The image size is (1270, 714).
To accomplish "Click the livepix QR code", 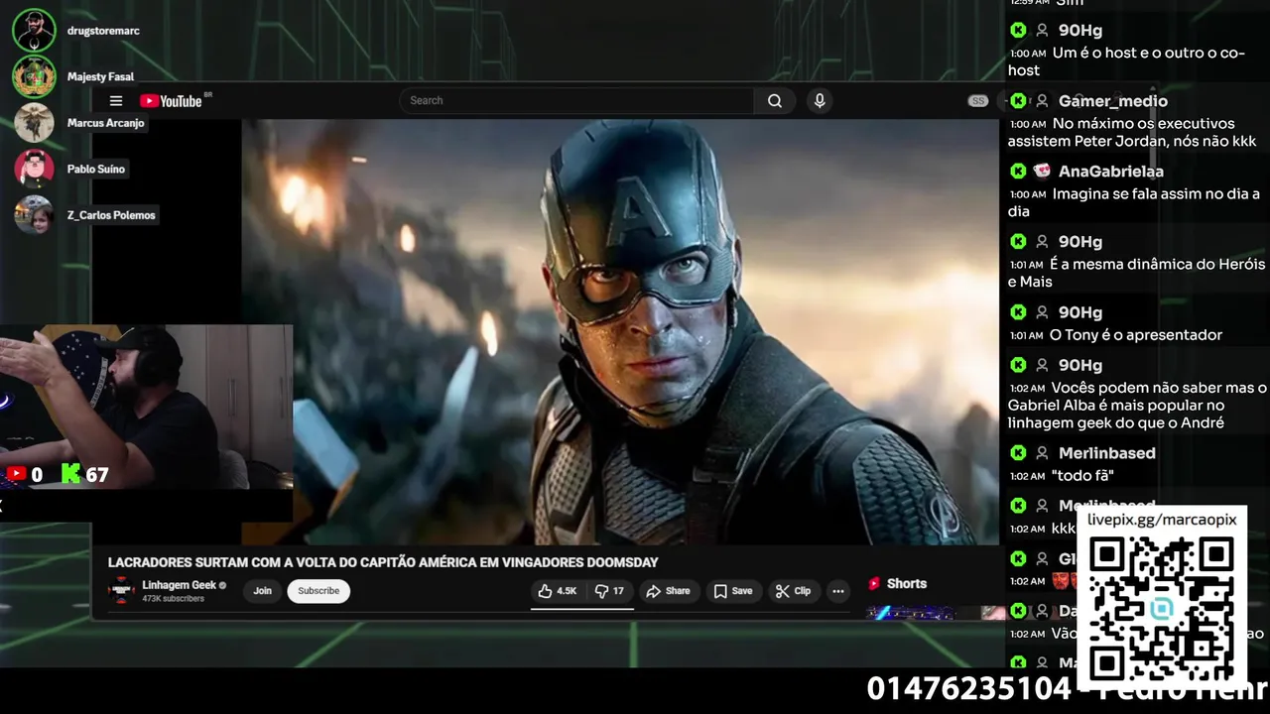I will coord(1161,607).
